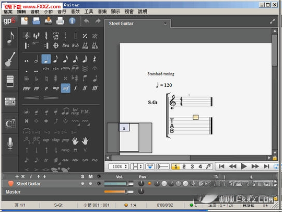282x212 pixels.
Task: Select the eighth note duration
Action: [x=56, y=59]
